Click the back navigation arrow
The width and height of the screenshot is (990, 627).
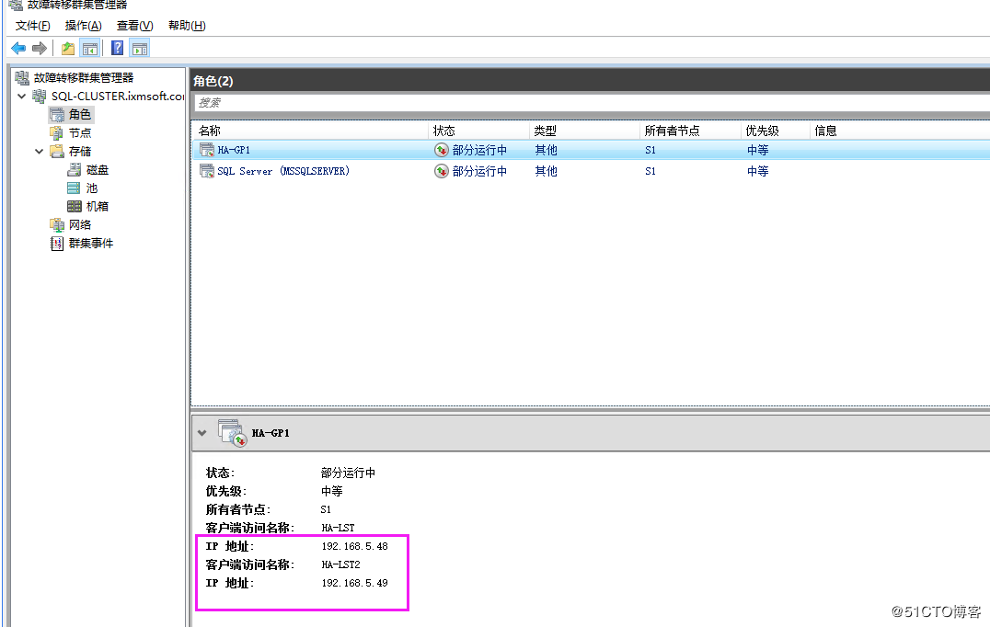(17, 48)
